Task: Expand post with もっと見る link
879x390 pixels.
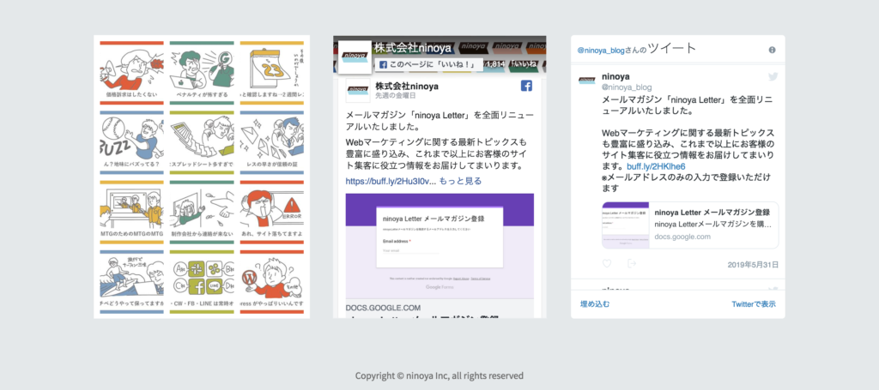Action: tap(460, 182)
